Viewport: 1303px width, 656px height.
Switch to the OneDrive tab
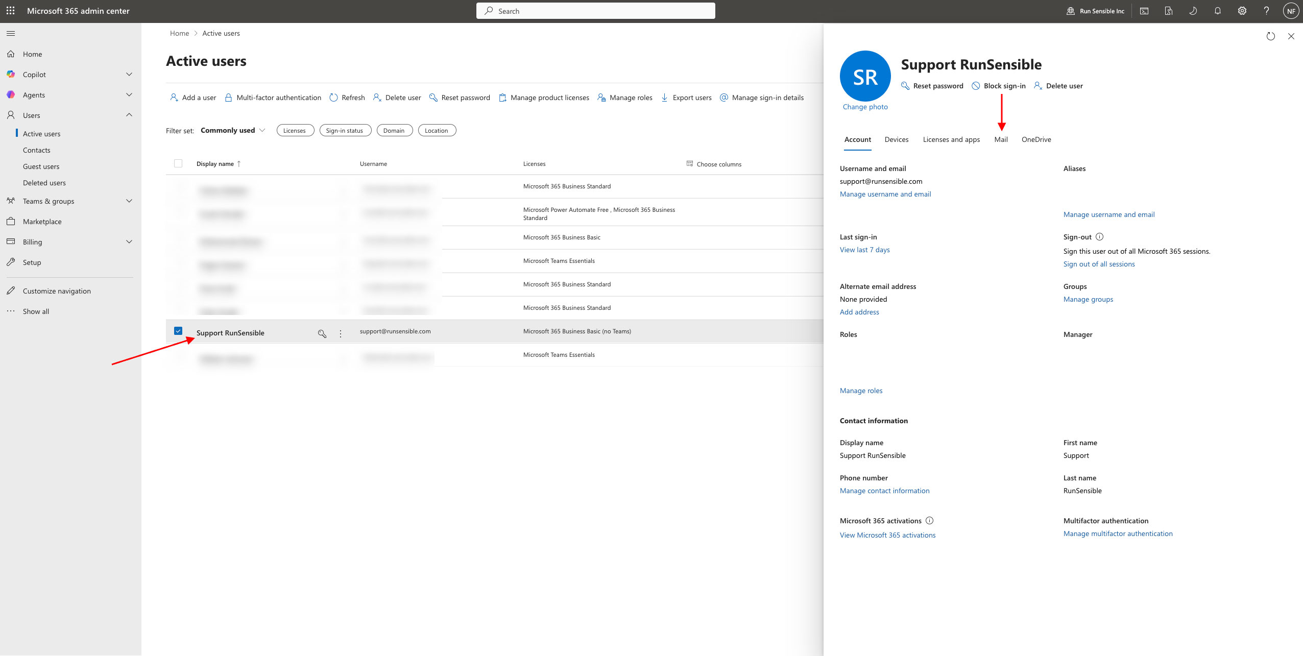point(1036,139)
